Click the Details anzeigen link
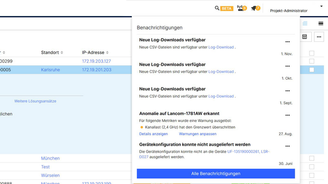The width and height of the screenshot is (328, 184). [x=153, y=134]
